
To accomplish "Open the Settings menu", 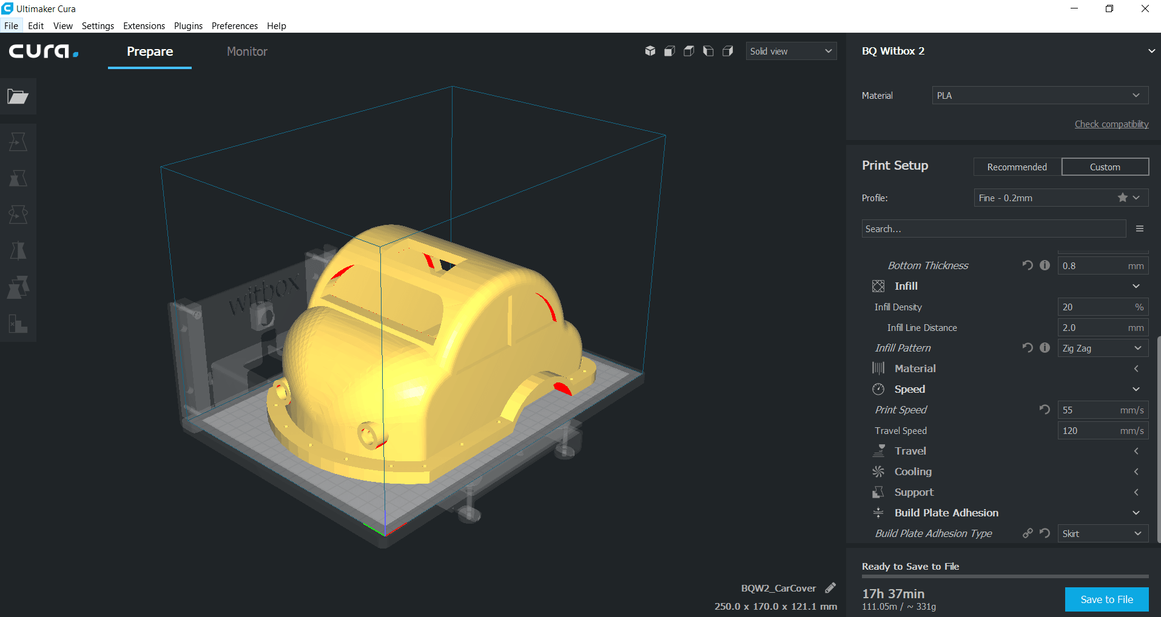I will click(98, 25).
